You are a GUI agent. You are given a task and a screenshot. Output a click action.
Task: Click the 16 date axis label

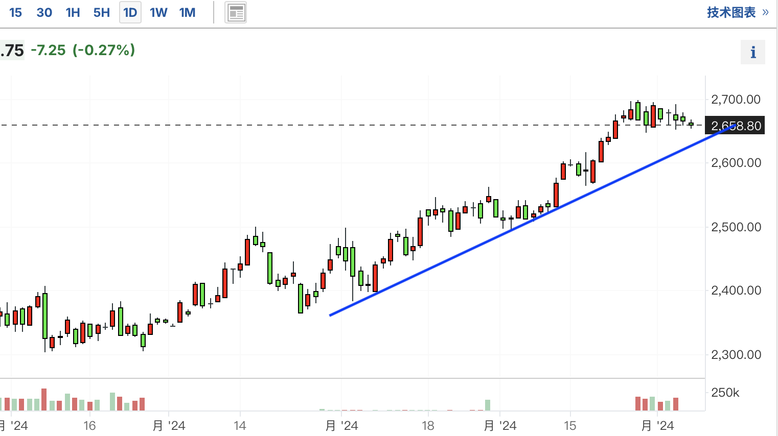[89, 425]
